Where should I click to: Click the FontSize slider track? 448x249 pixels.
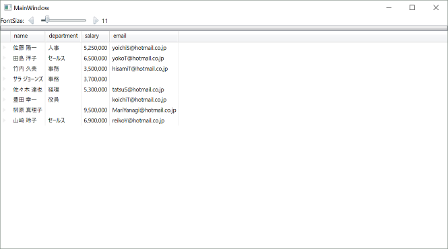(x=63, y=21)
